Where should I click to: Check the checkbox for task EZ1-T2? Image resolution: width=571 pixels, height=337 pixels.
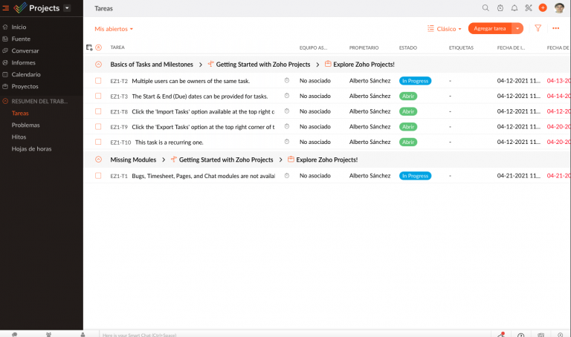(x=98, y=81)
